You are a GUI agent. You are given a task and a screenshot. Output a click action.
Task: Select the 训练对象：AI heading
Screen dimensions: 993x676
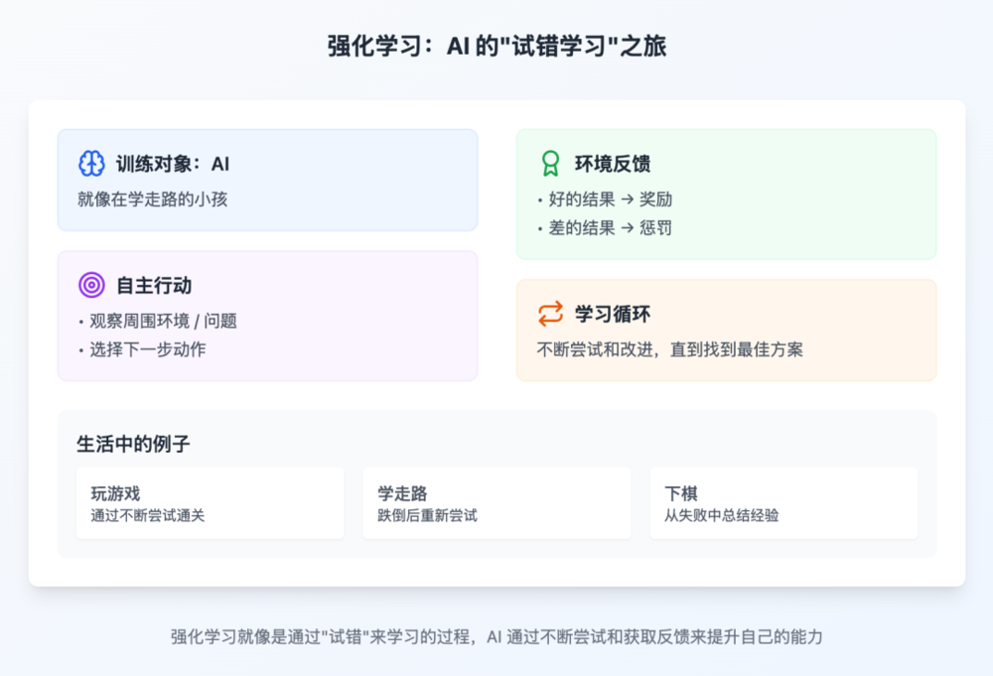[x=172, y=164]
